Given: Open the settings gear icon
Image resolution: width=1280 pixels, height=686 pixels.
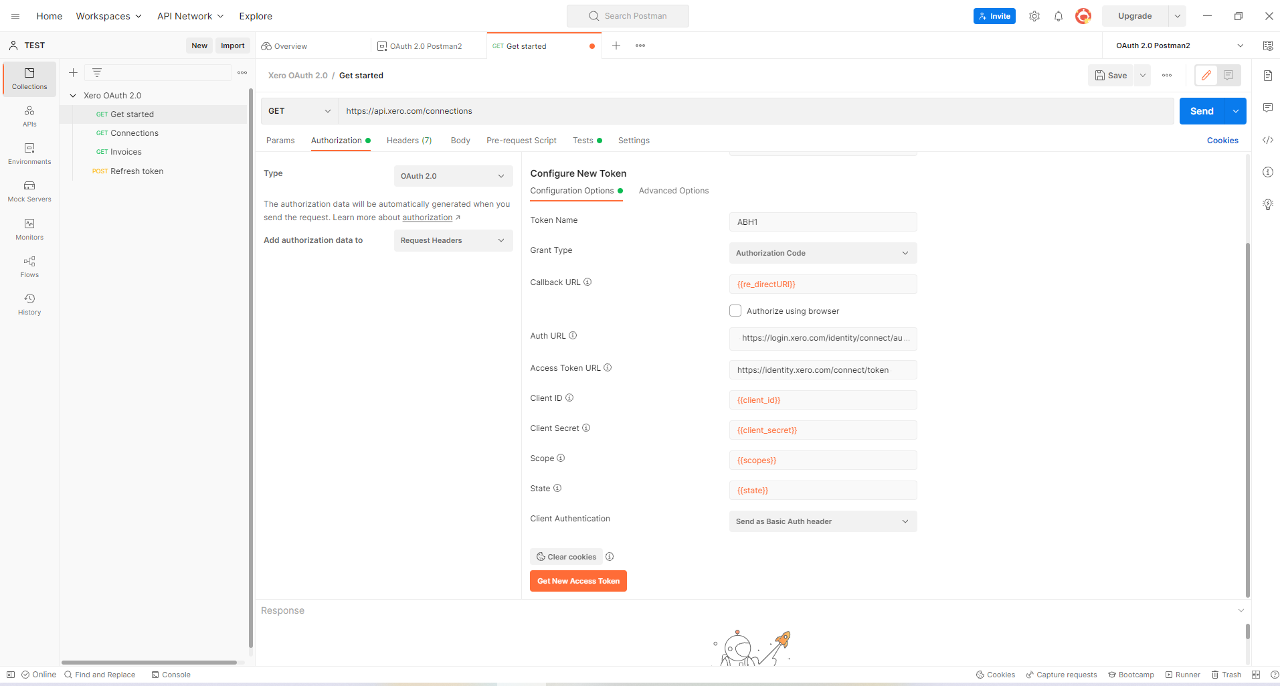Looking at the screenshot, I should [x=1034, y=16].
